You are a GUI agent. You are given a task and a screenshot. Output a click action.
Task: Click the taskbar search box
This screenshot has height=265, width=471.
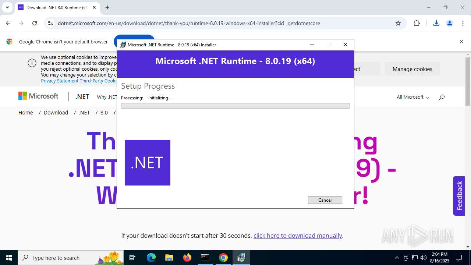[x=71, y=258]
